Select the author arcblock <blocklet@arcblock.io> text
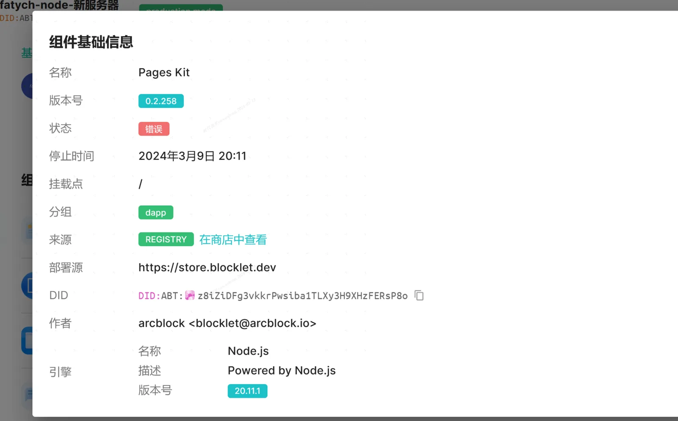Viewport: 678px width, 421px height. pyautogui.click(x=227, y=323)
